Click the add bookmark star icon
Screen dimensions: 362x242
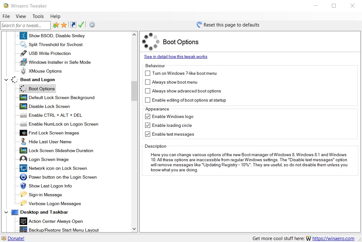point(56,25)
